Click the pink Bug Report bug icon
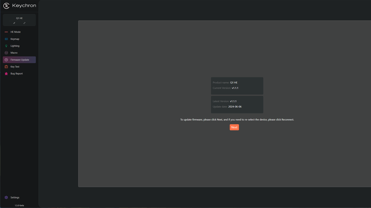Image resolution: width=371 pixels, height=208 pixels. point(6,74)
